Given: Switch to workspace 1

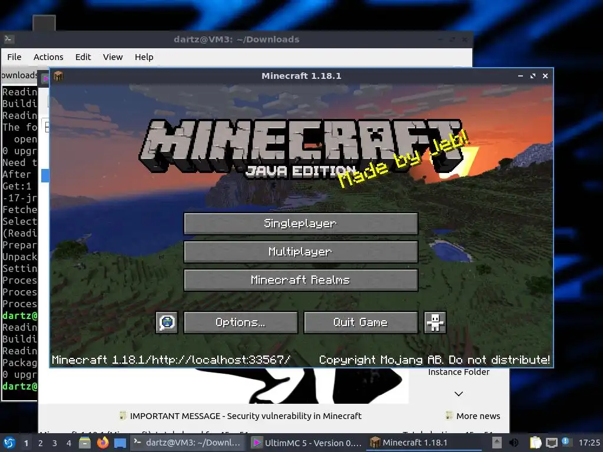Looking at the screenshot, I should tap(26, 443).
